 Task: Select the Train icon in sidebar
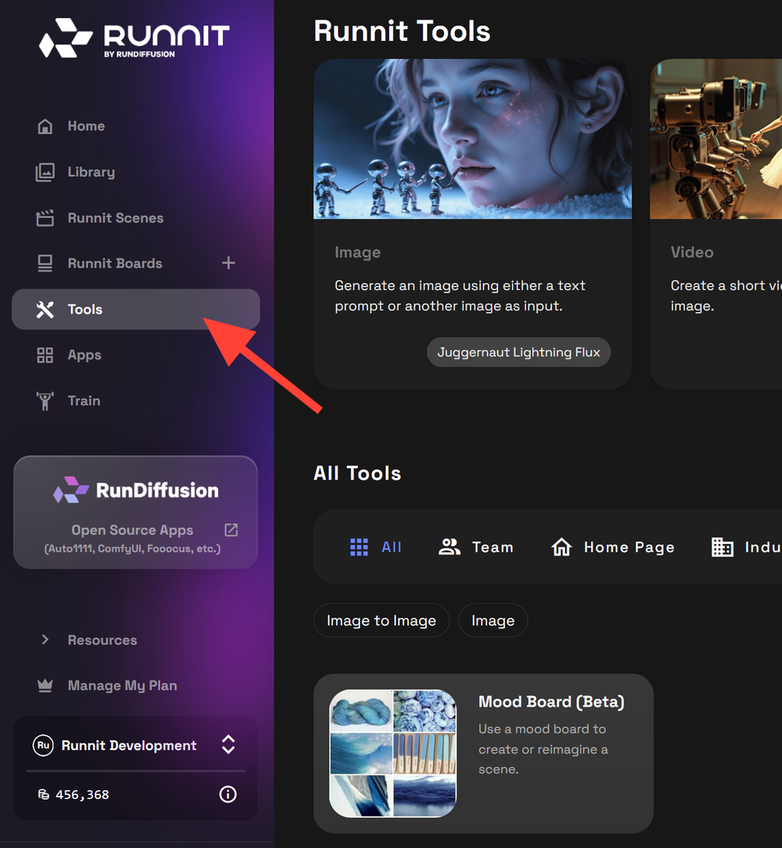pos(44,400)
